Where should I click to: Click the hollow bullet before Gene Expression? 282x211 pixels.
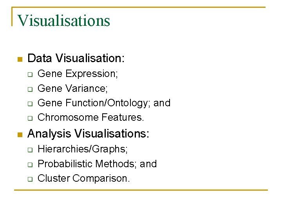pyautogui.click(x=29, y=74)
